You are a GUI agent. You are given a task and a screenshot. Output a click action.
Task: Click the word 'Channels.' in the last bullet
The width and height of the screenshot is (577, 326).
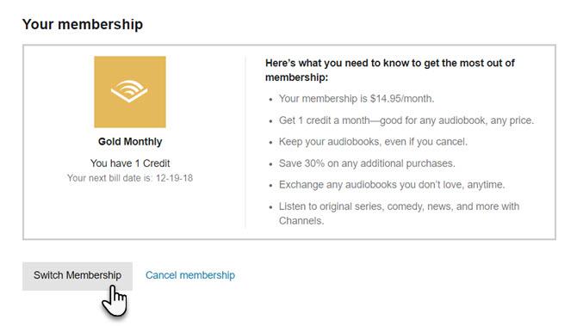coord(301,220)
